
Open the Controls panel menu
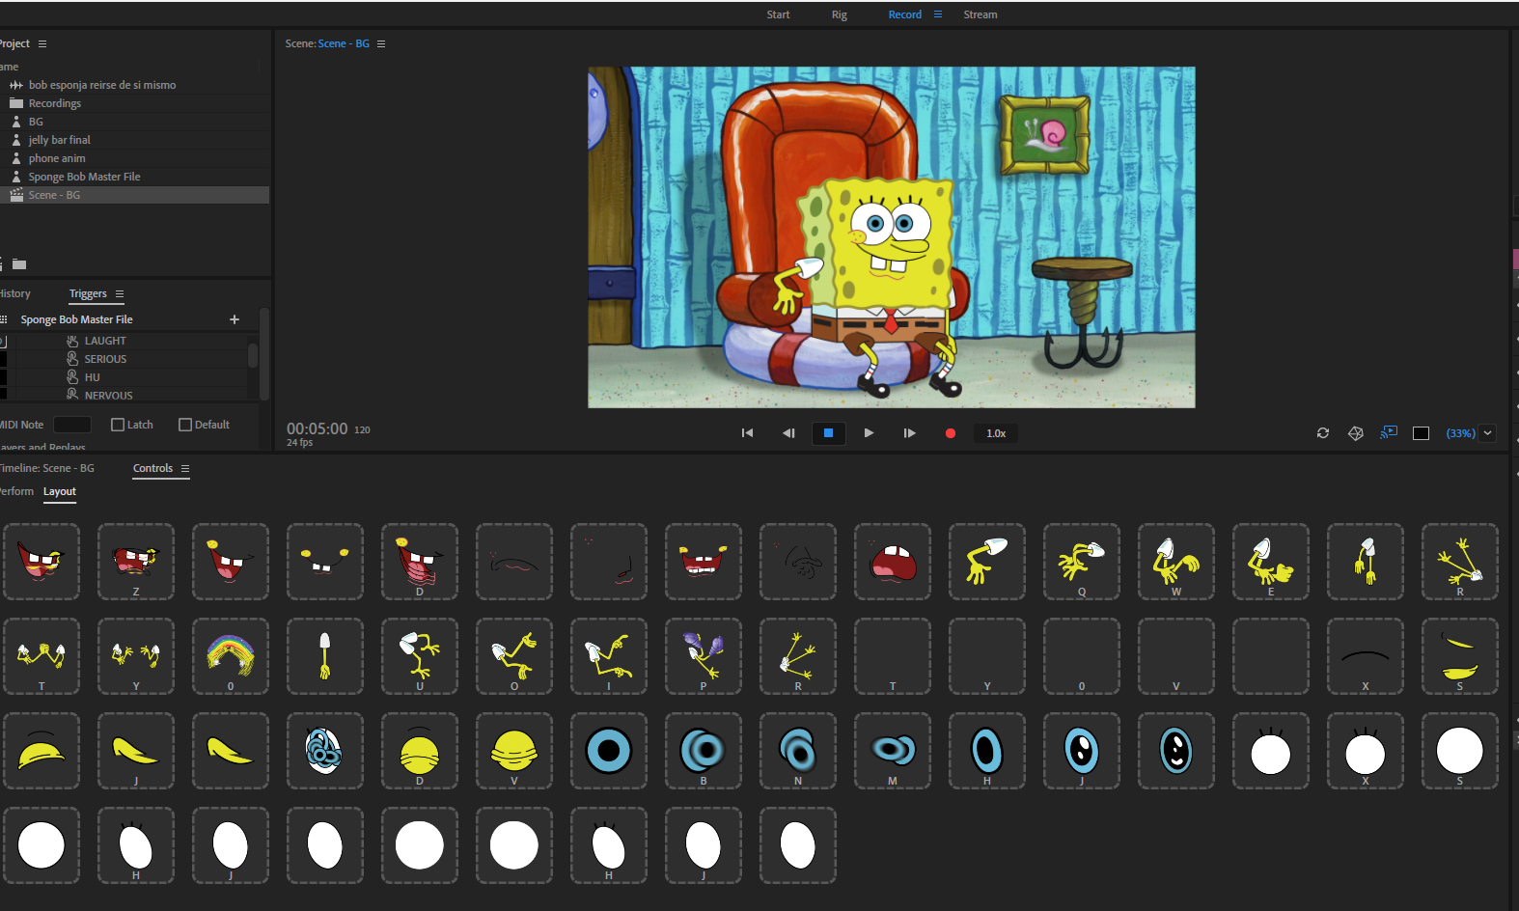click(x=185, y=468)
